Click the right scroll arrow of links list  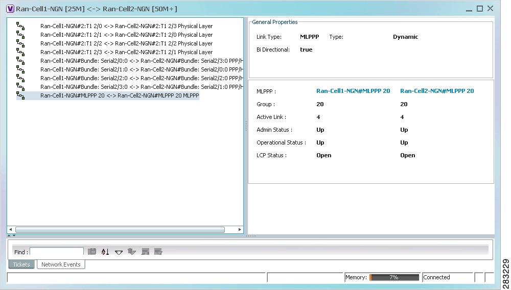click(240, 229)
